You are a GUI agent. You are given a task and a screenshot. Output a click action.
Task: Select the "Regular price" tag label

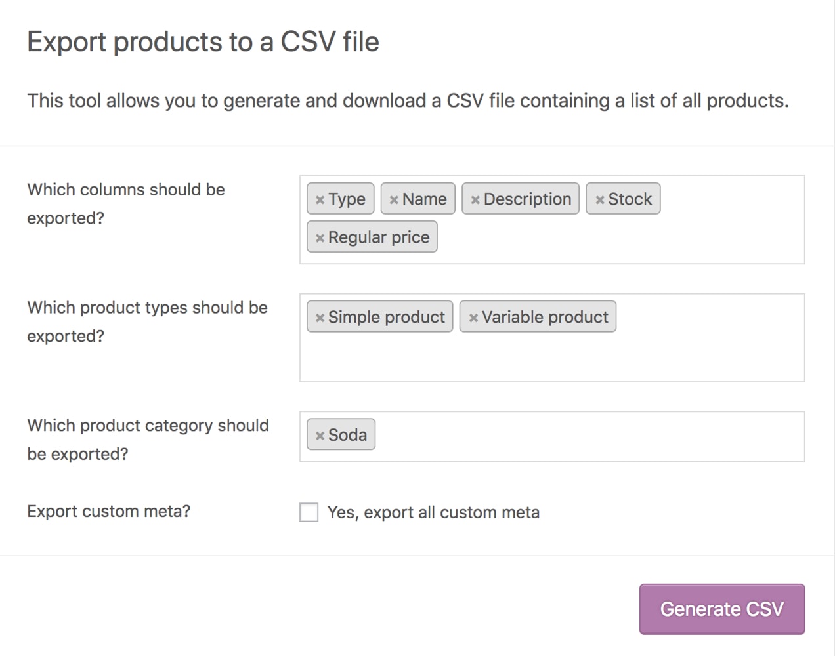(379, 237)
